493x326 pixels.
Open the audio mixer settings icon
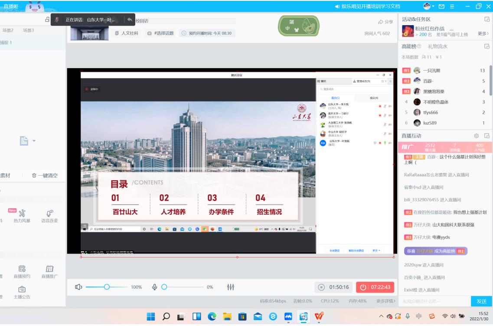[x=231, y=287]
